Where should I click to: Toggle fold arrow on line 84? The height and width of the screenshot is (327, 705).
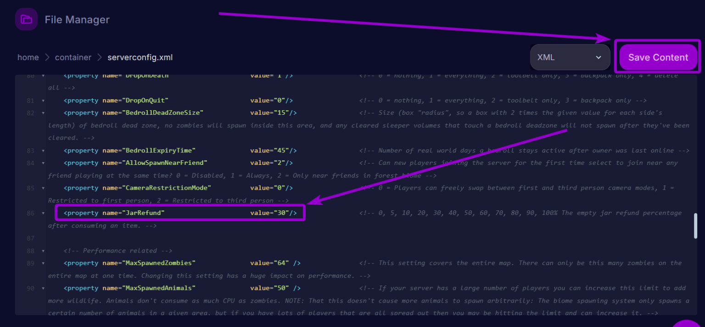pos(43,163)
